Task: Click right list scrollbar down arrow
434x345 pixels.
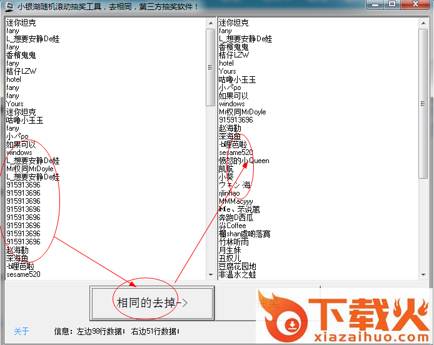Action: click(x=423, y=274)
